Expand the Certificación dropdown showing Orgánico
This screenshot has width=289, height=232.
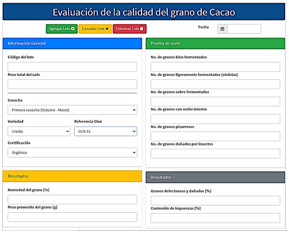(x=72, y=153)
